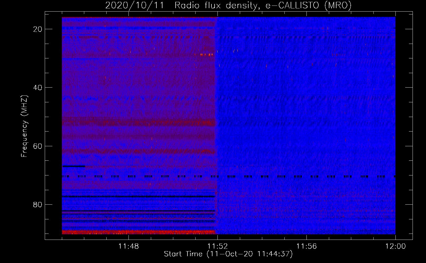Click the 'Start Time (11-Oct-20 11:44:37)' axis label
Viewport: 426px width, 263px height.
point(228,254)
